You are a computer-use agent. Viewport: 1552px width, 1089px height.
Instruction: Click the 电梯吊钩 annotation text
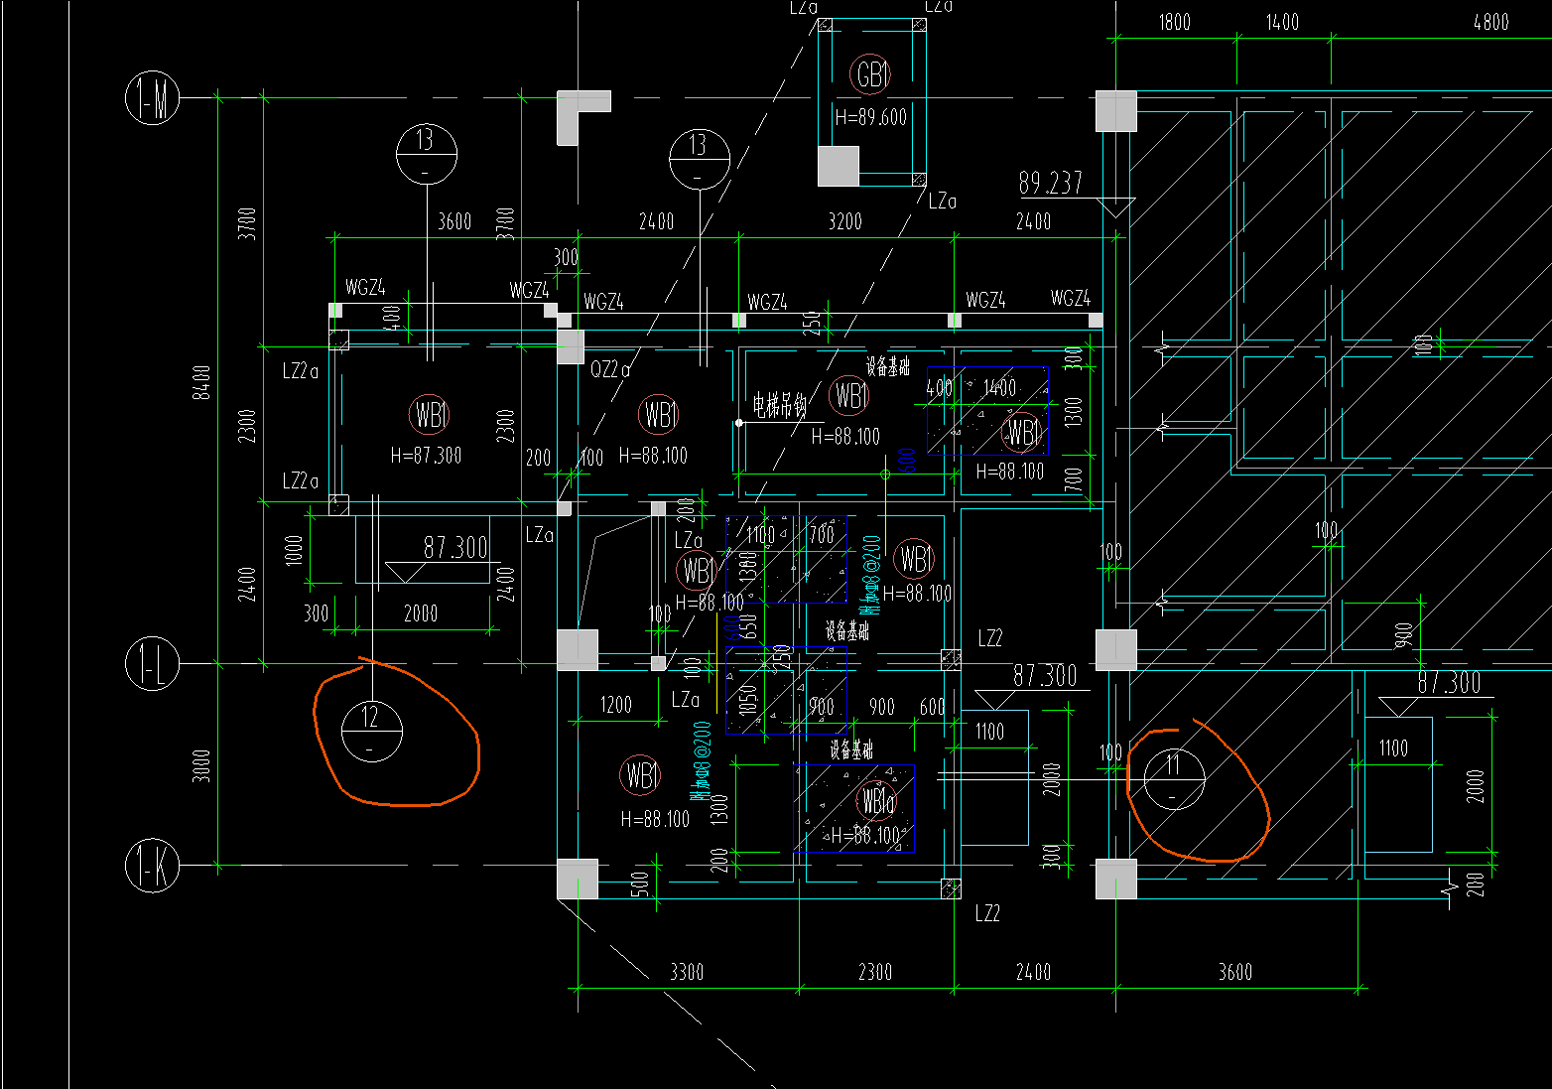coord(780,405)
